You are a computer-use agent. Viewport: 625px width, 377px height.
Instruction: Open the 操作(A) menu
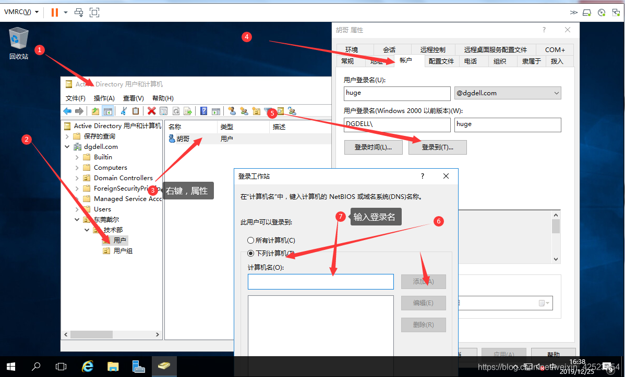(x=104, y=98)
